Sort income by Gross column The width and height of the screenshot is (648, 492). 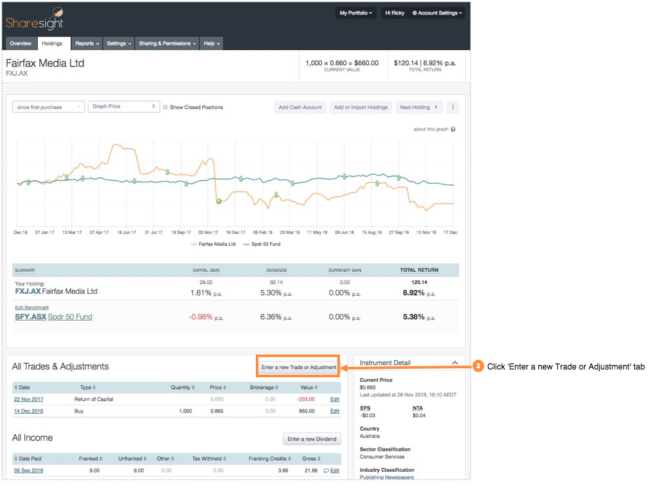[x=311, y=459]
